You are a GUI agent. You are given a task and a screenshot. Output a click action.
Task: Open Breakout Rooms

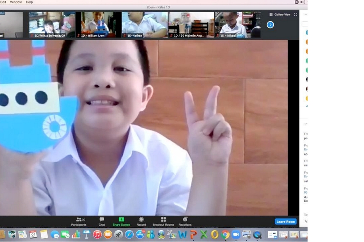(163, 221)
